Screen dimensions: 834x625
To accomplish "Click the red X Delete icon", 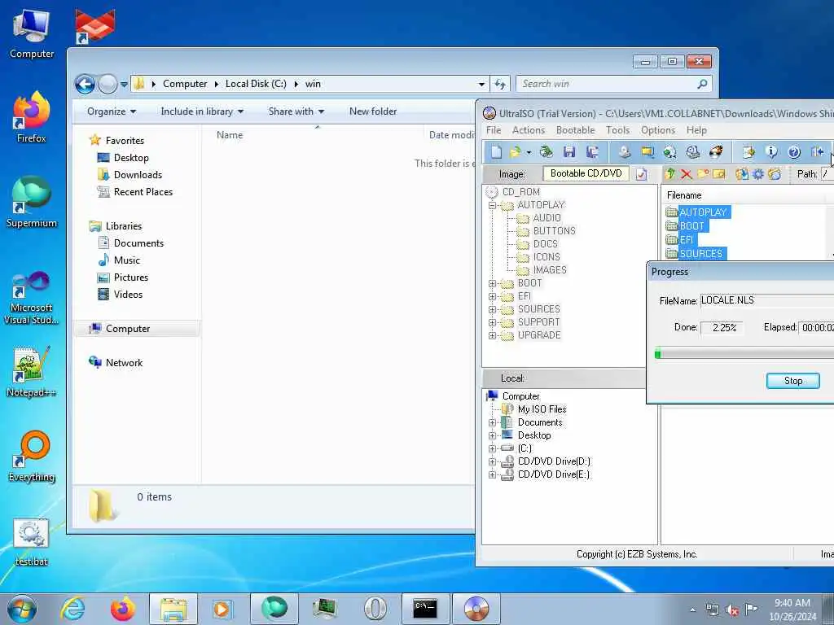I will [x=686, y=174].
